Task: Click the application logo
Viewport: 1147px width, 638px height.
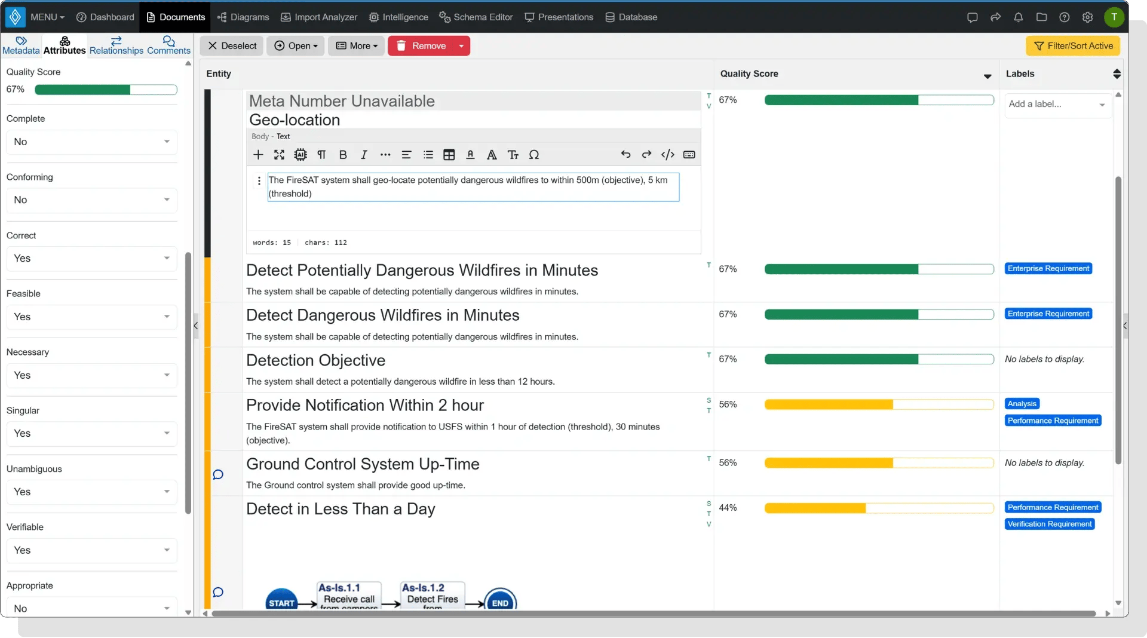Action: [x=16, y=17]
